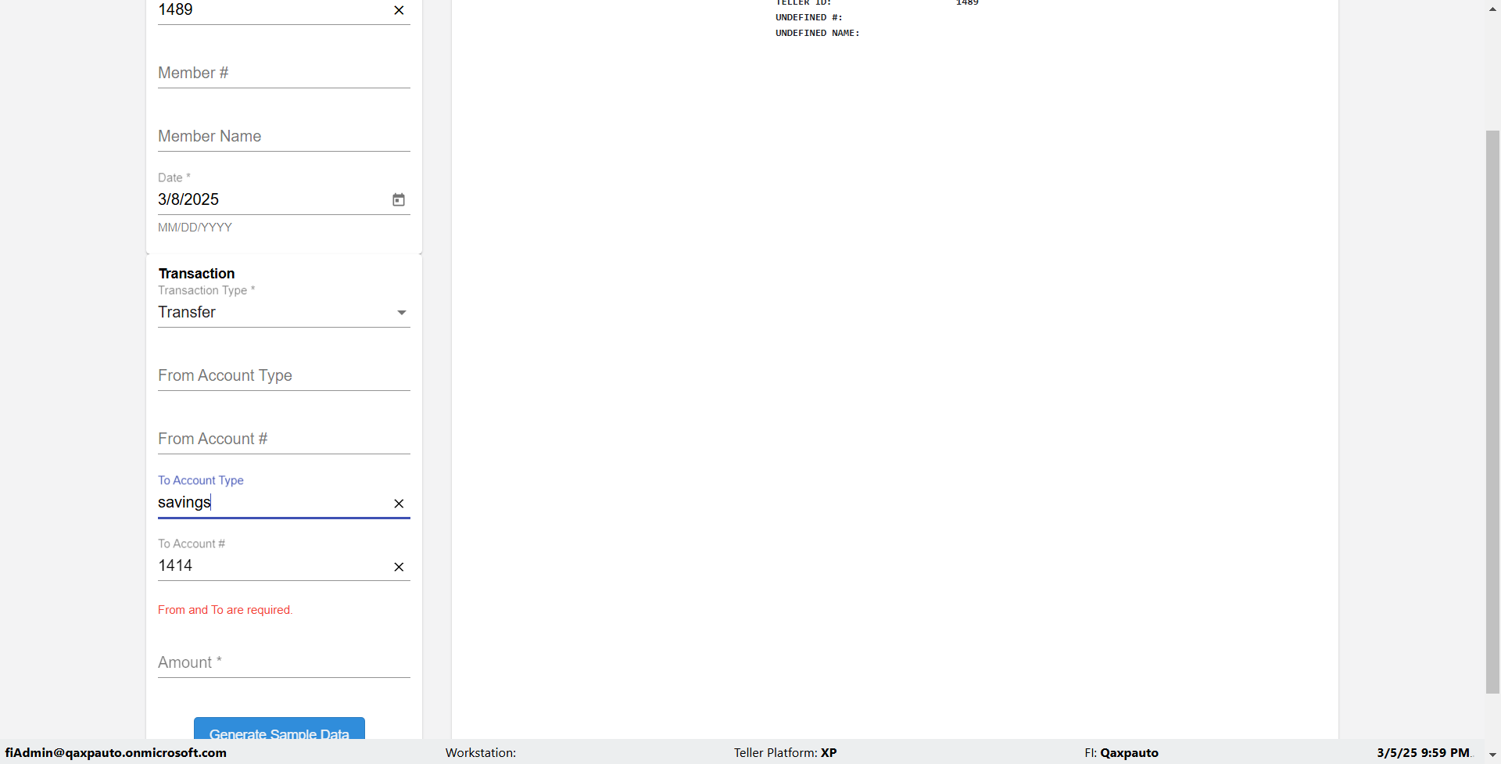This screenshot has width=1501, height=764.
Task: Click Generate Sample Data button
Action: (279, 729)
